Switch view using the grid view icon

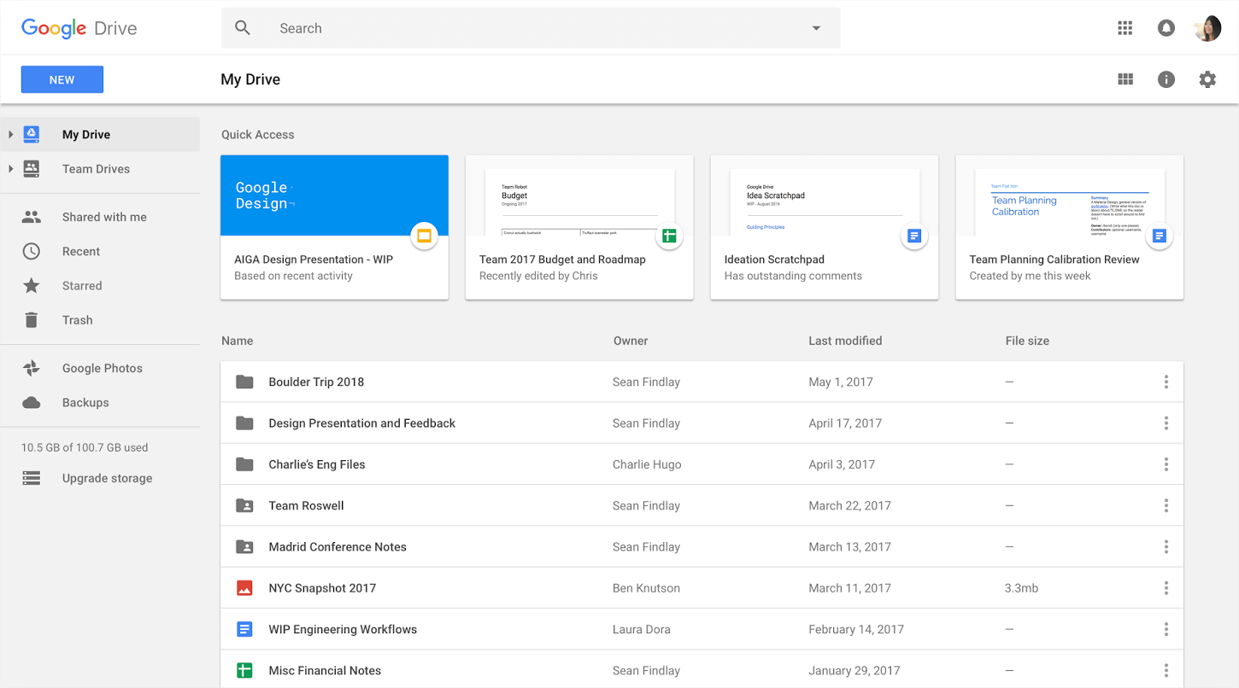[x=1125, y=79]
